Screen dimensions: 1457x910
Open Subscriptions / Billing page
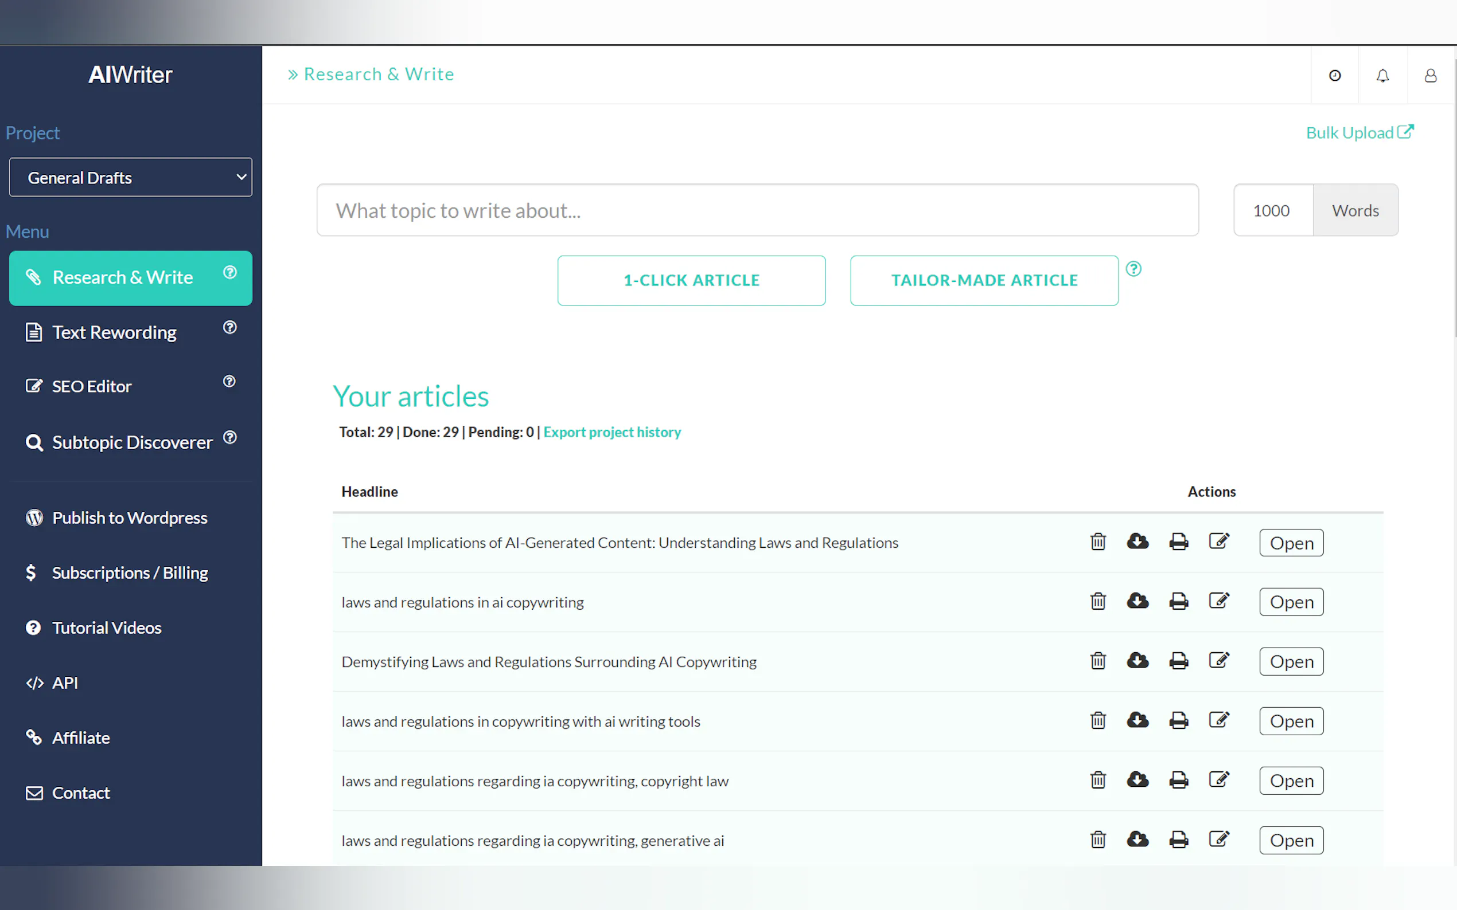pyautogui.click(x=130, y=572)
